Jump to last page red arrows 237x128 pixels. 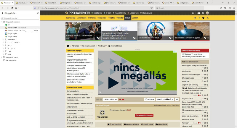tap(123, 99)
